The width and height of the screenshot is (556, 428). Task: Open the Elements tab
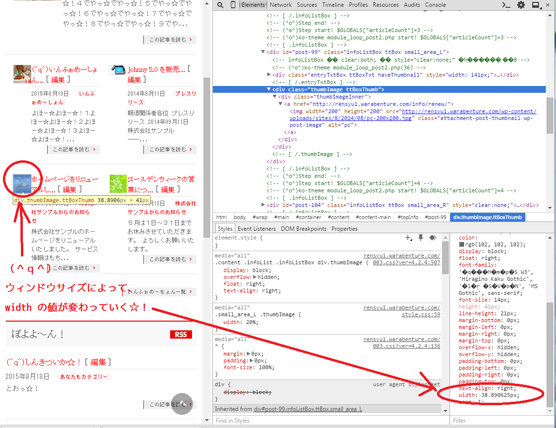253,5
